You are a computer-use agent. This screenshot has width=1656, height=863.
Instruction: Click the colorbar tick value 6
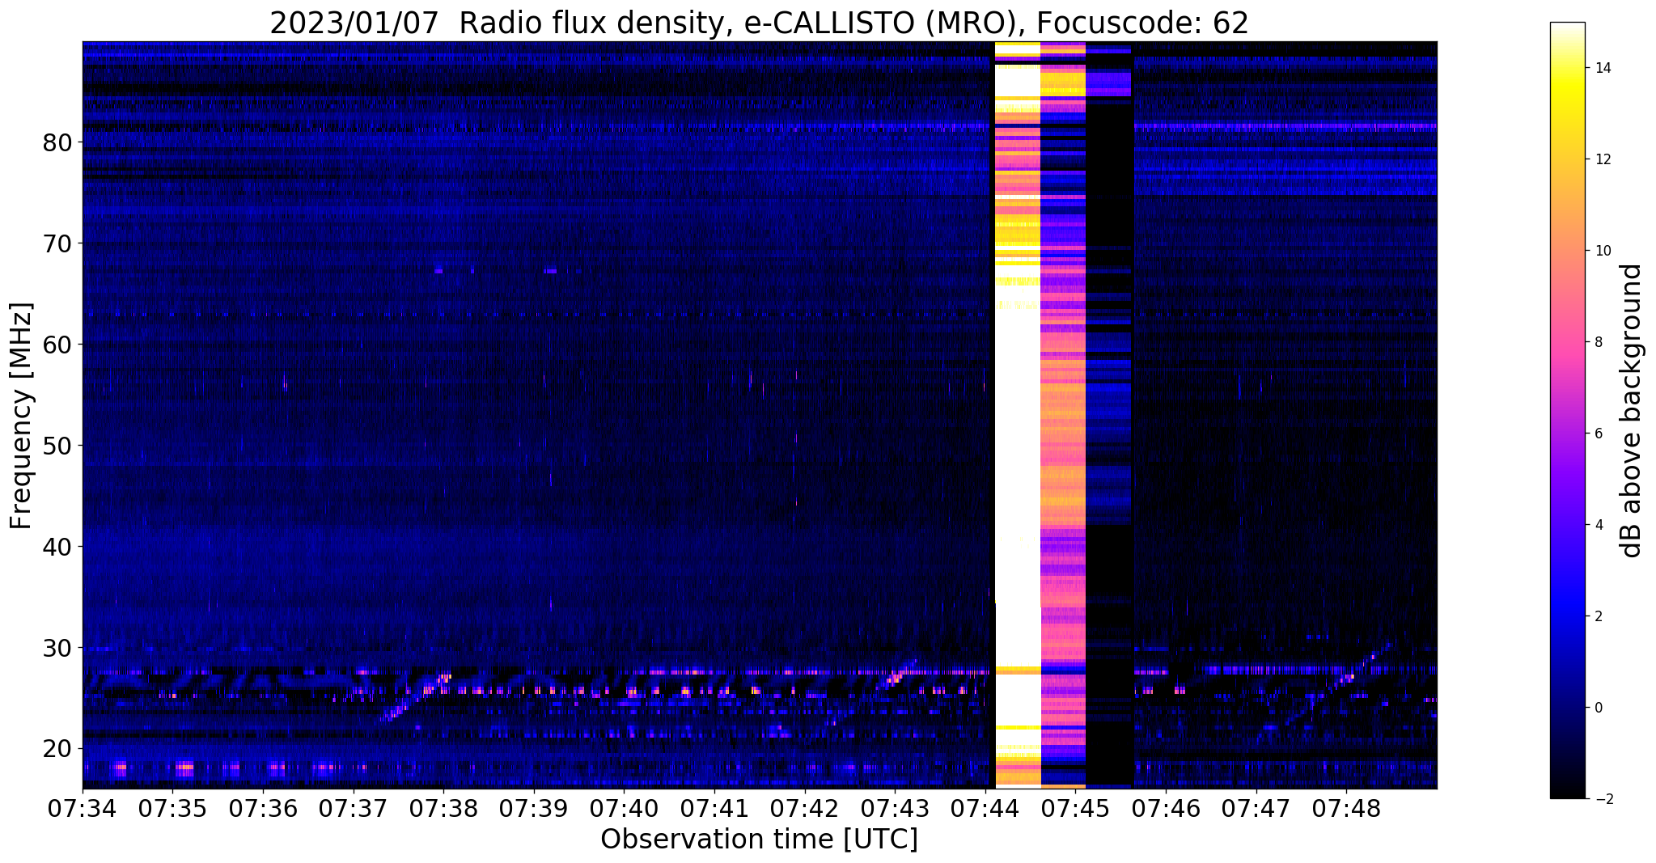pyautogui.click(x=1598, y=434)
